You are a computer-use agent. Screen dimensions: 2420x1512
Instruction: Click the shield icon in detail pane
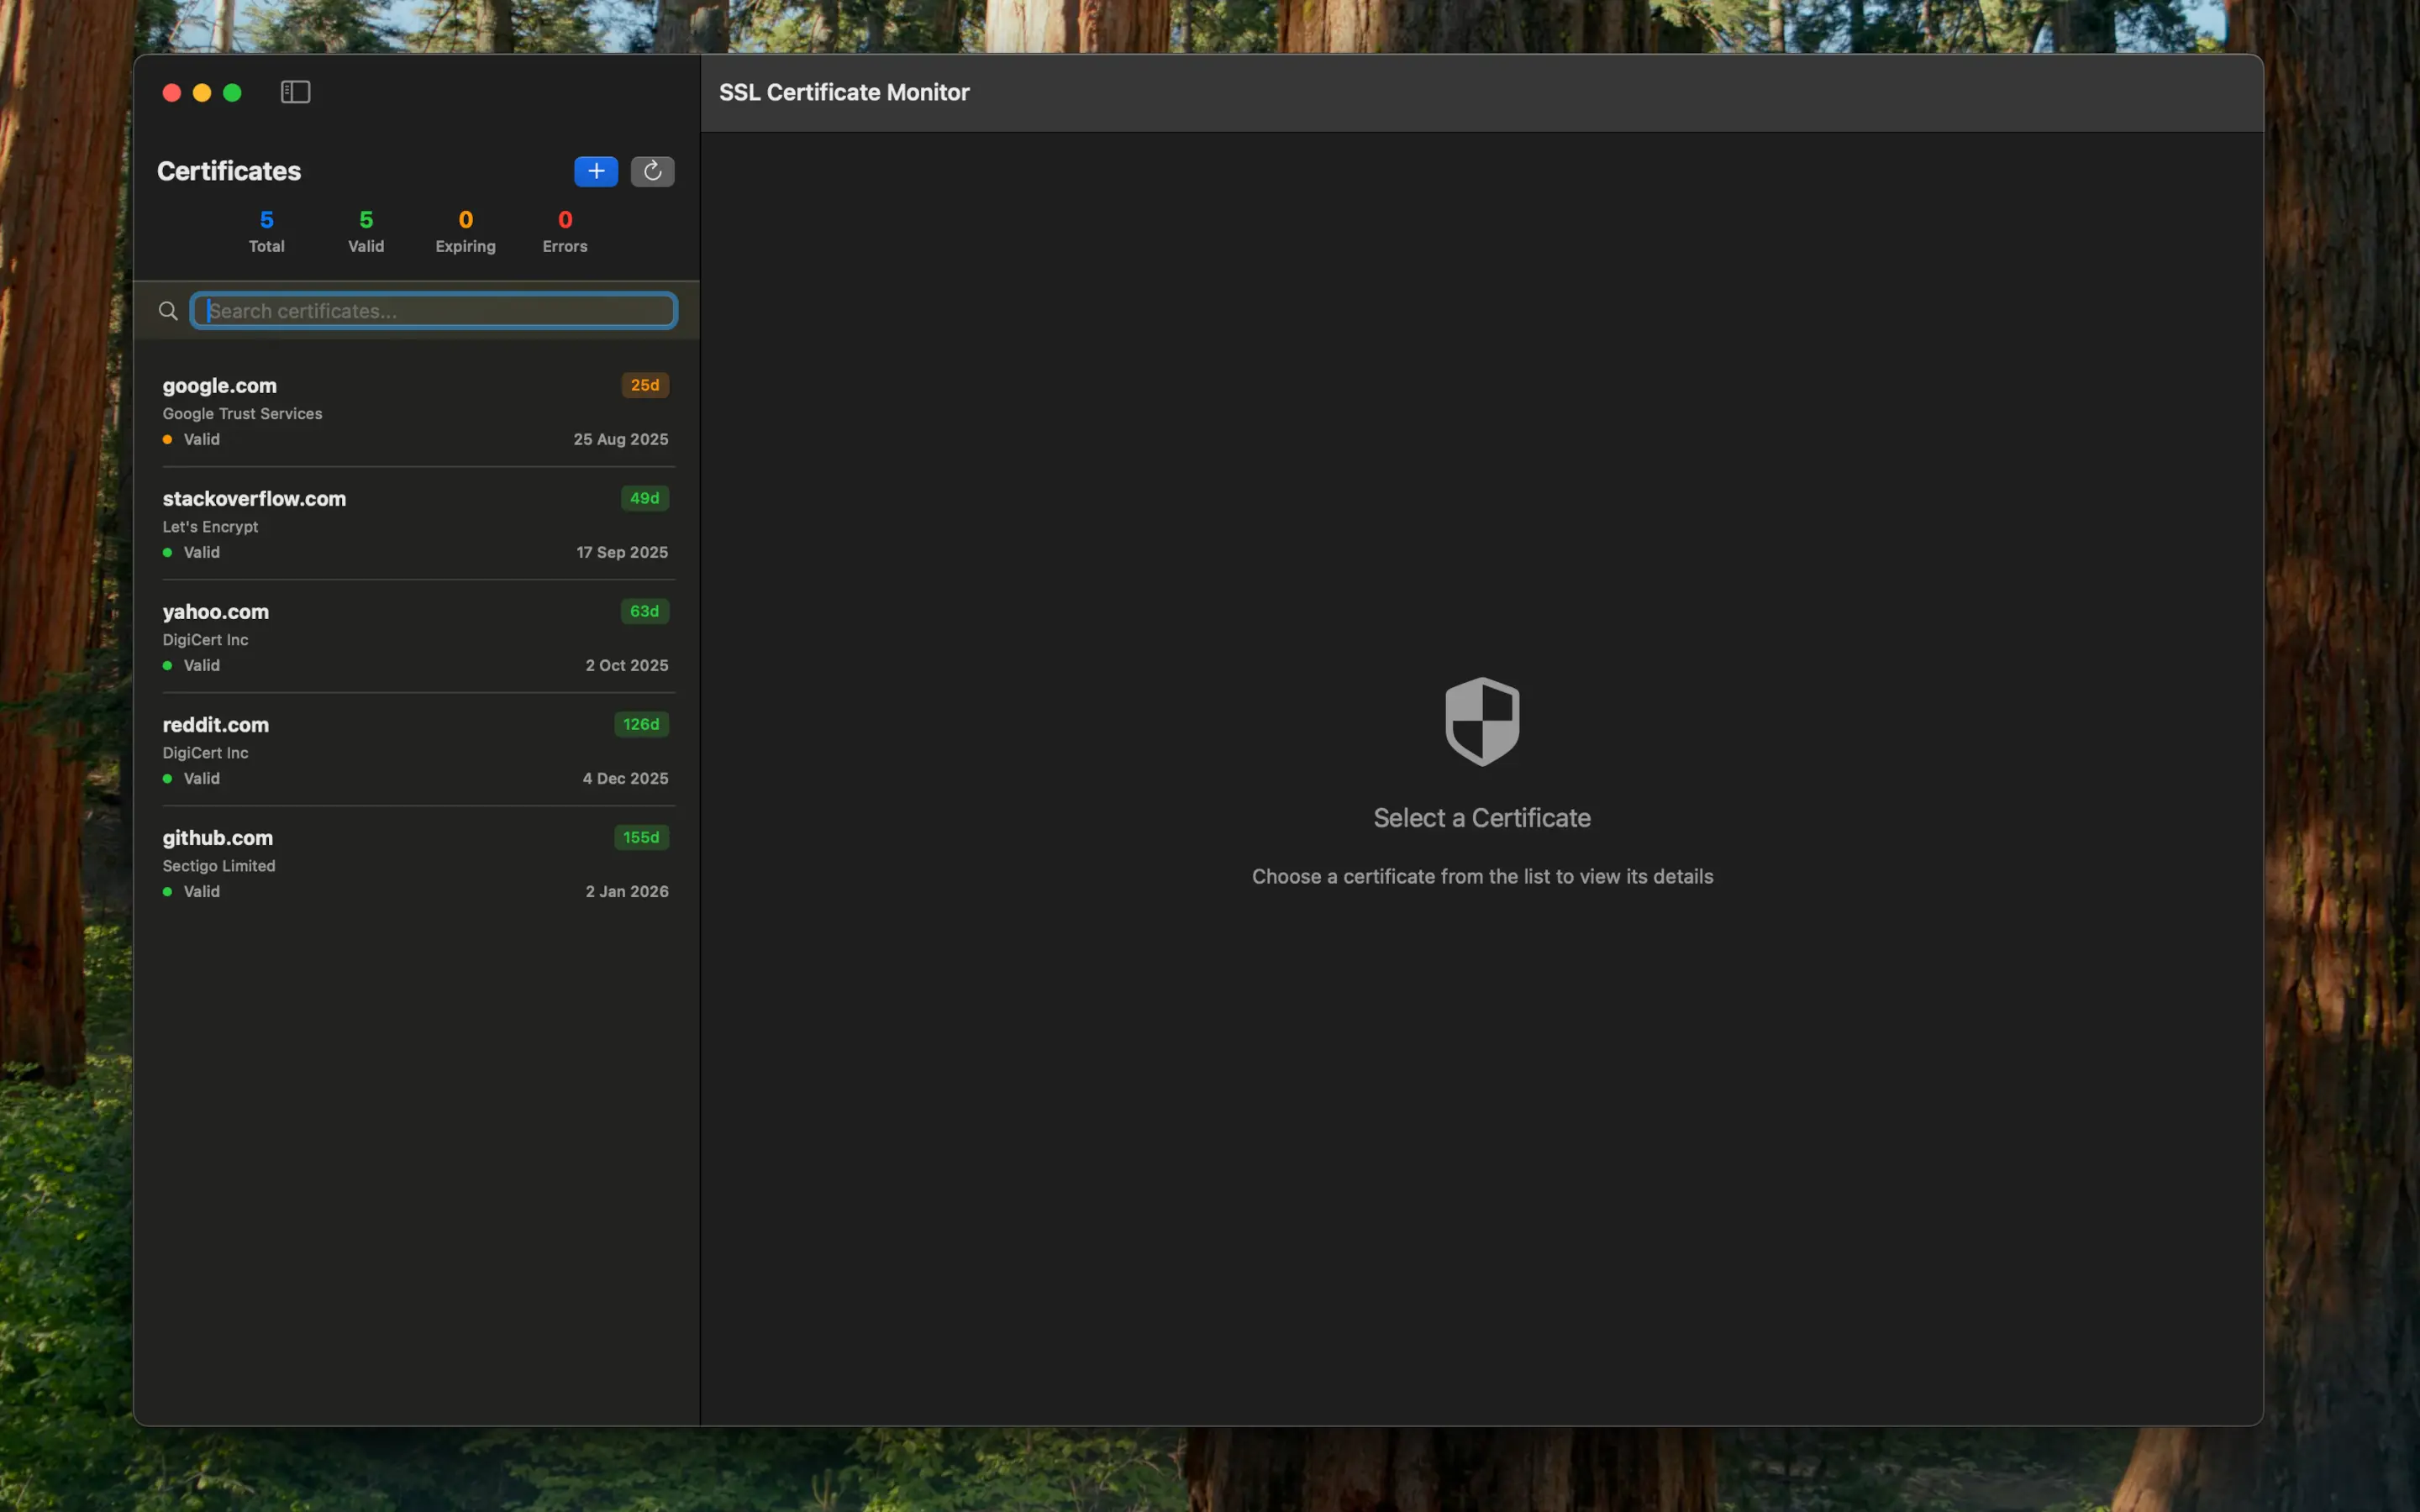point(1482,722)
